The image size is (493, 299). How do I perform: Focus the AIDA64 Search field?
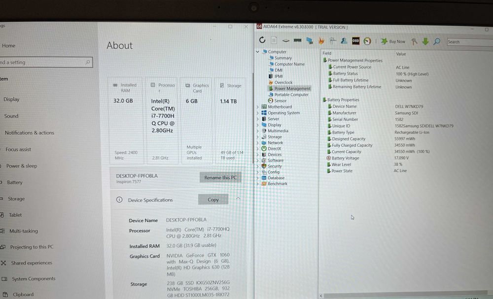(x=470, y=42)
